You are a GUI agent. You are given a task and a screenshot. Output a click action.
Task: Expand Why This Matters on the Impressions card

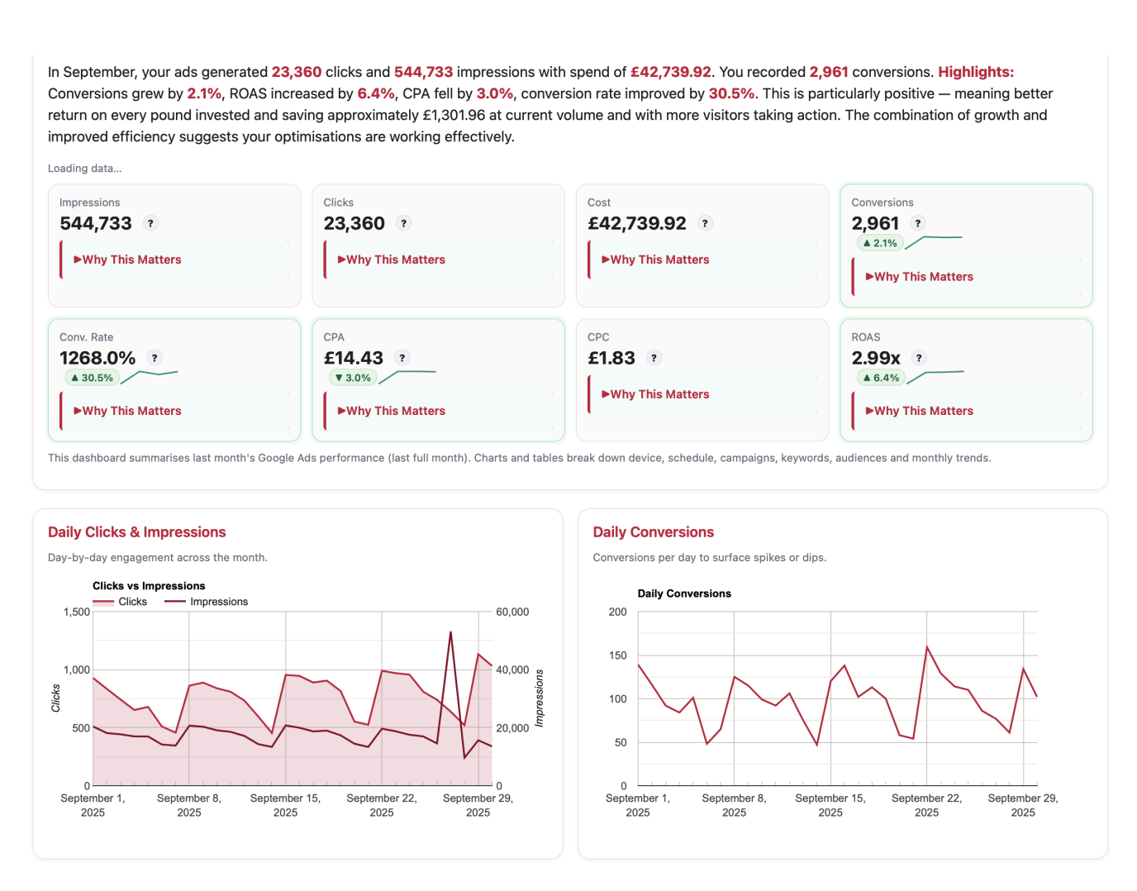(131, 260)
